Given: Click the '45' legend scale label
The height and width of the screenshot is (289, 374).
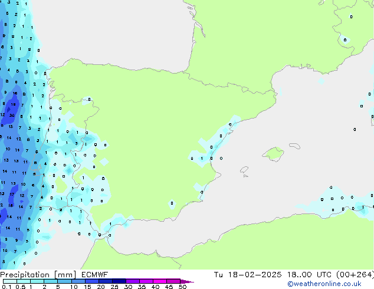Looking at the screenshot, I should point(169,287).
